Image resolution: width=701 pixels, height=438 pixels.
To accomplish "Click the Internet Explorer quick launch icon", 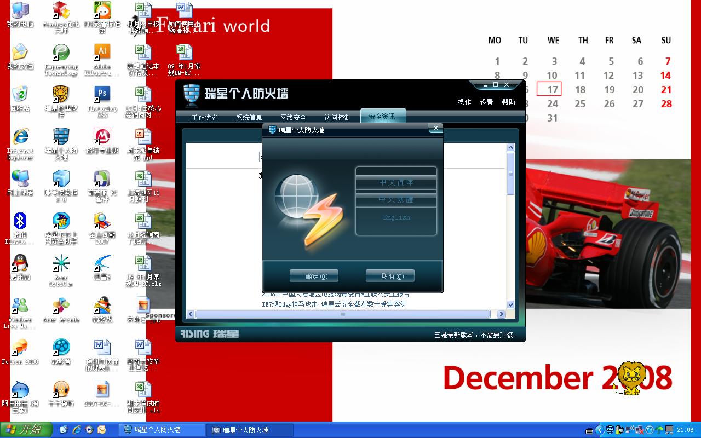I will tap(77, 430).
